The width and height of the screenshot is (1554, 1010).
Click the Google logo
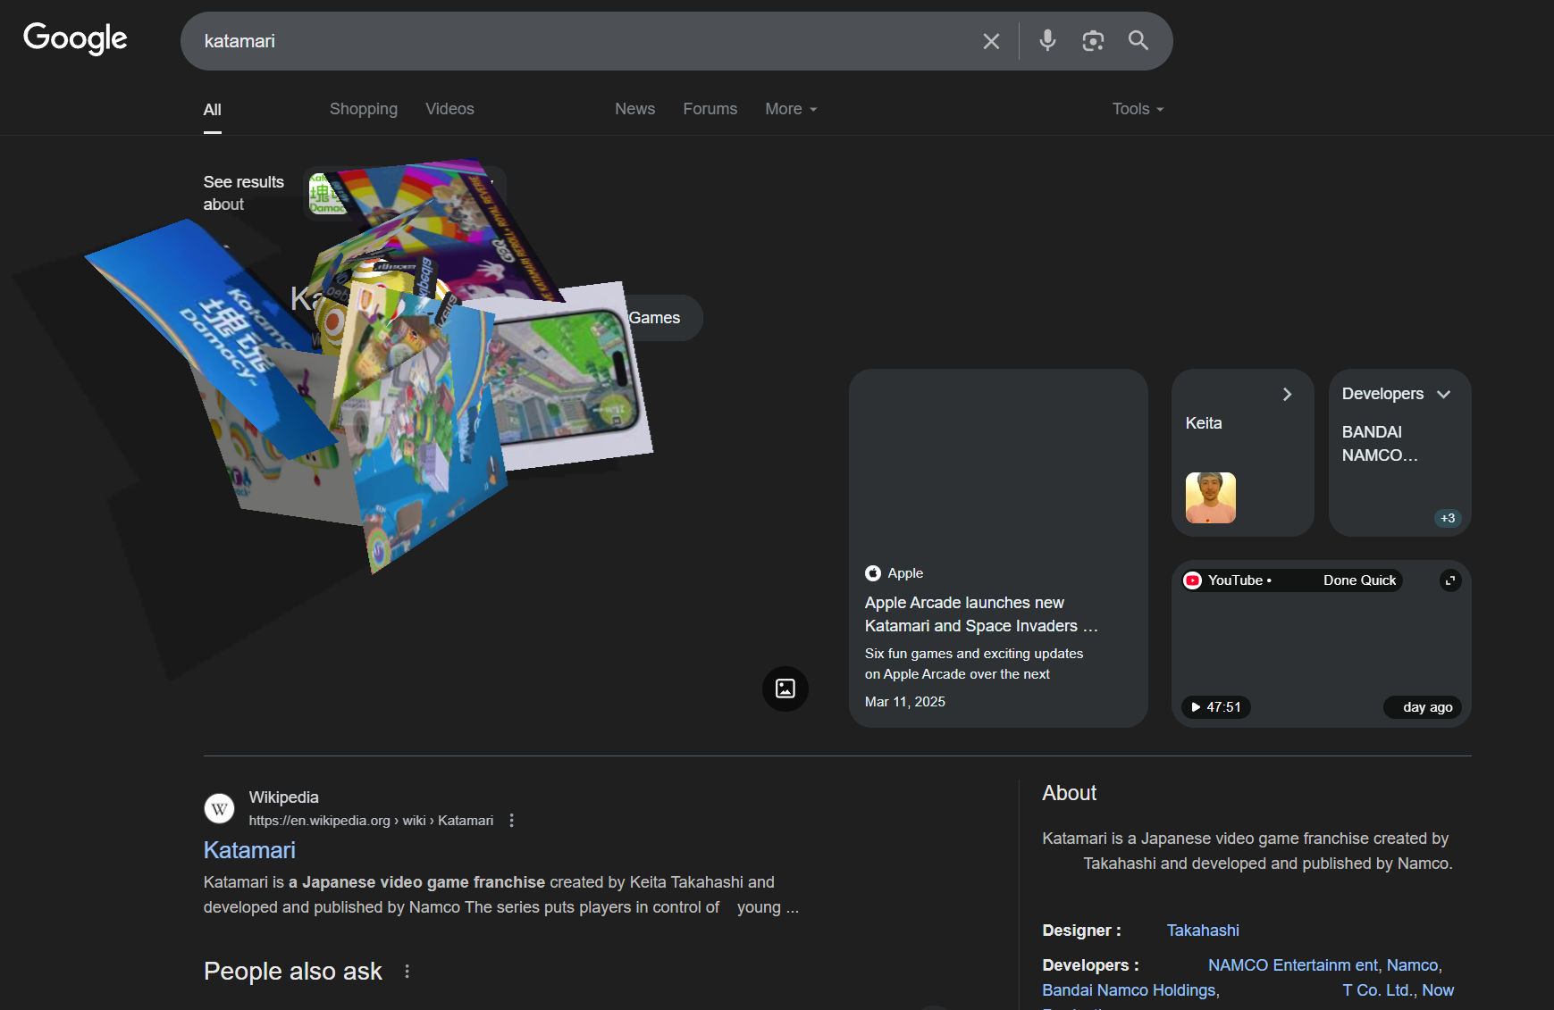pos(75,39)
